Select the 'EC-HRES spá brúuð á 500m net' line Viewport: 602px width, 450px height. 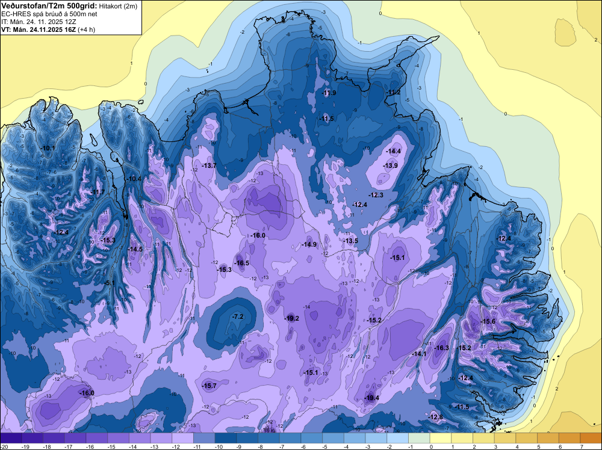click(x=49, y=14)
